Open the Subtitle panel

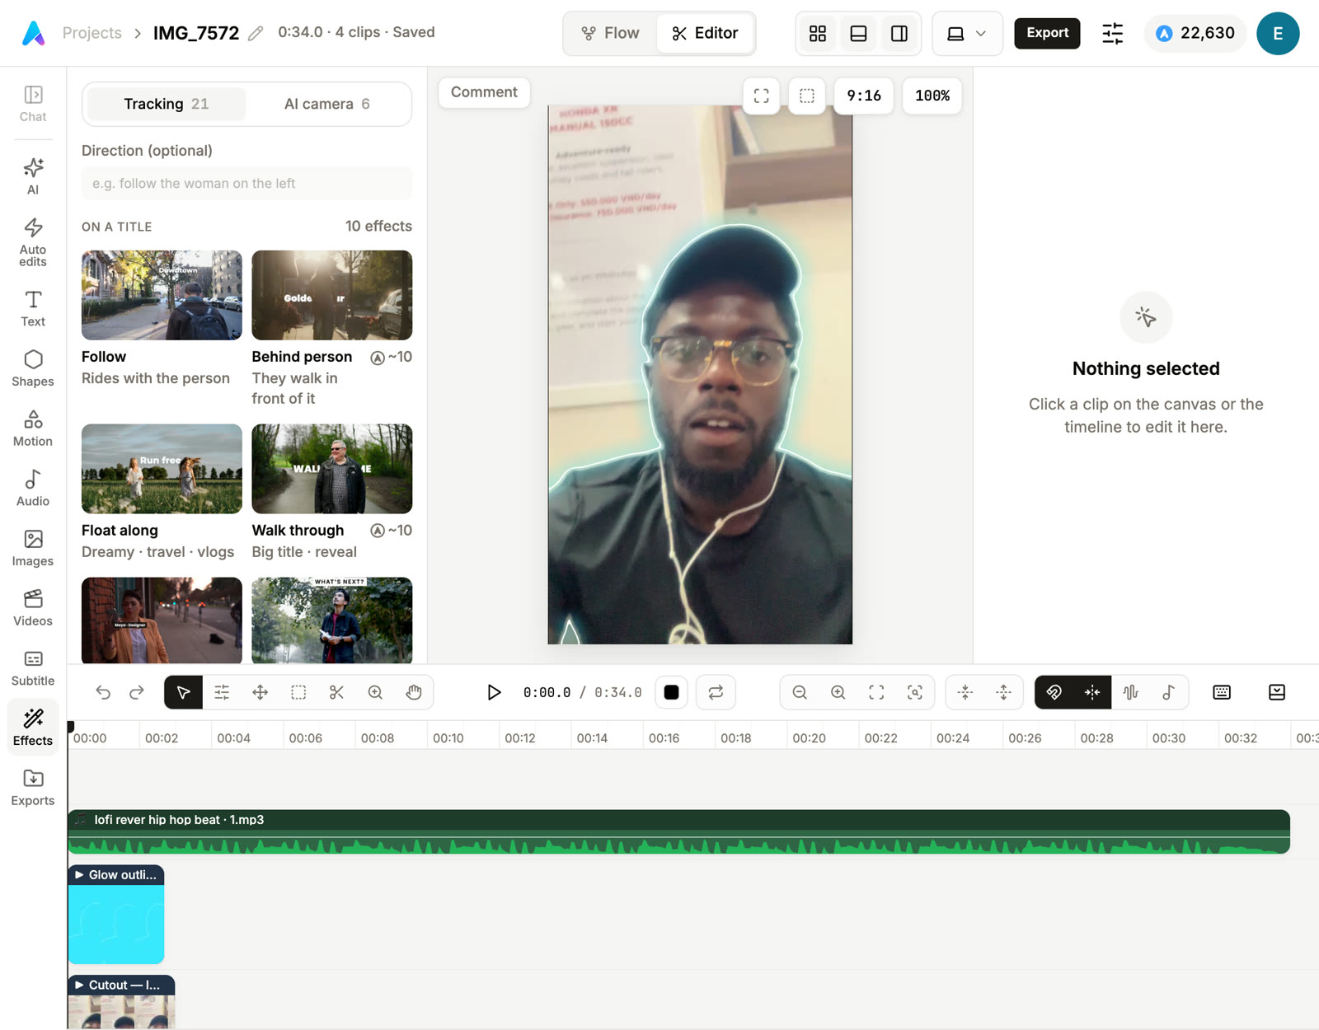(33, 668)
